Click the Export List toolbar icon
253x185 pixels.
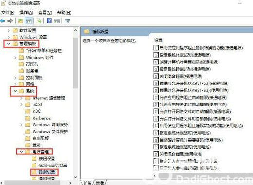38,21
